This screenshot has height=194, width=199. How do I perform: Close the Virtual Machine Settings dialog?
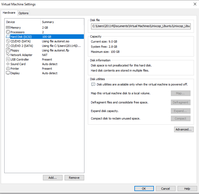(x=195, y=4)
